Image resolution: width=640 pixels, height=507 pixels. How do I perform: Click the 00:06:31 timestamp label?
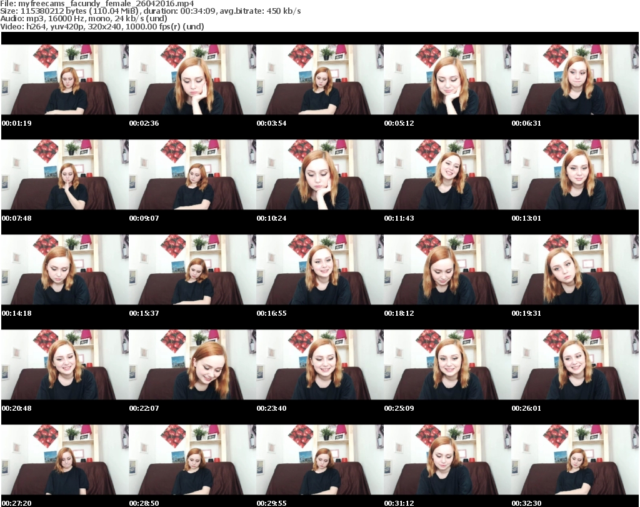pos(526,123)
